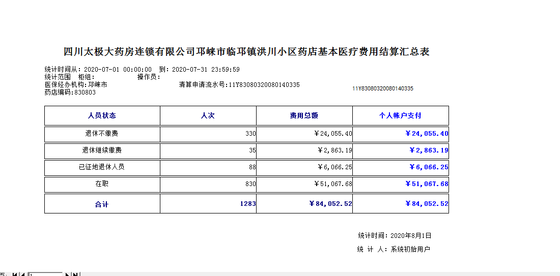Viewport: 560px width, 276px height.
Task: Click the 药店编码:830803 text
Action: click(x=70, y=93)
